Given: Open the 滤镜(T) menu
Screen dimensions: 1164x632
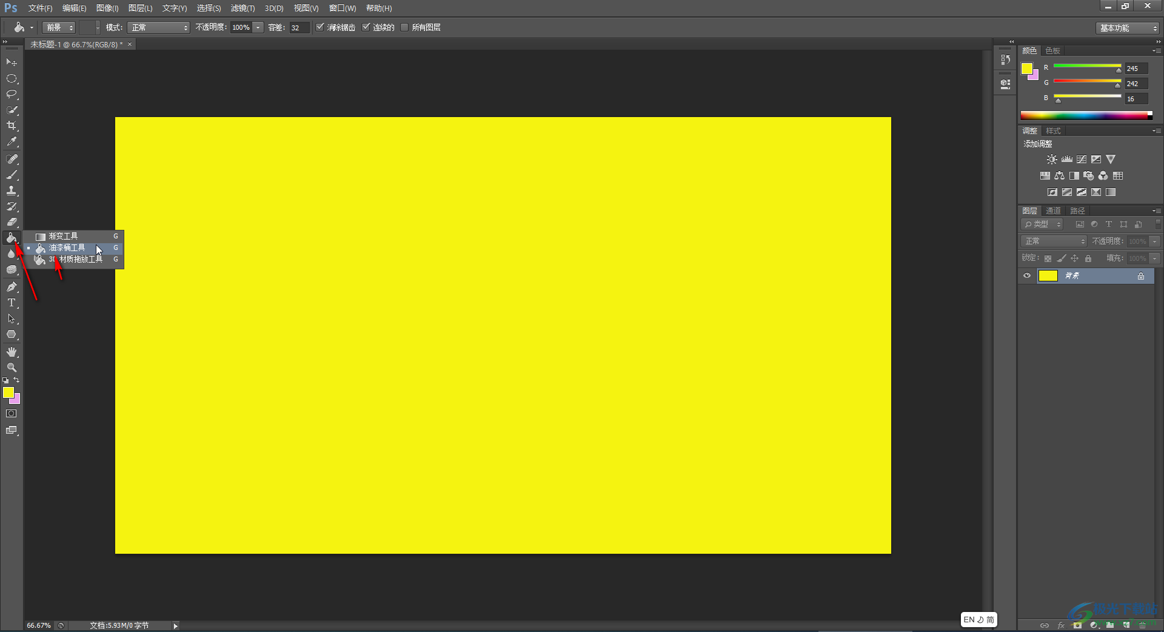Looking at the screenshot, I should coord(242,8).
